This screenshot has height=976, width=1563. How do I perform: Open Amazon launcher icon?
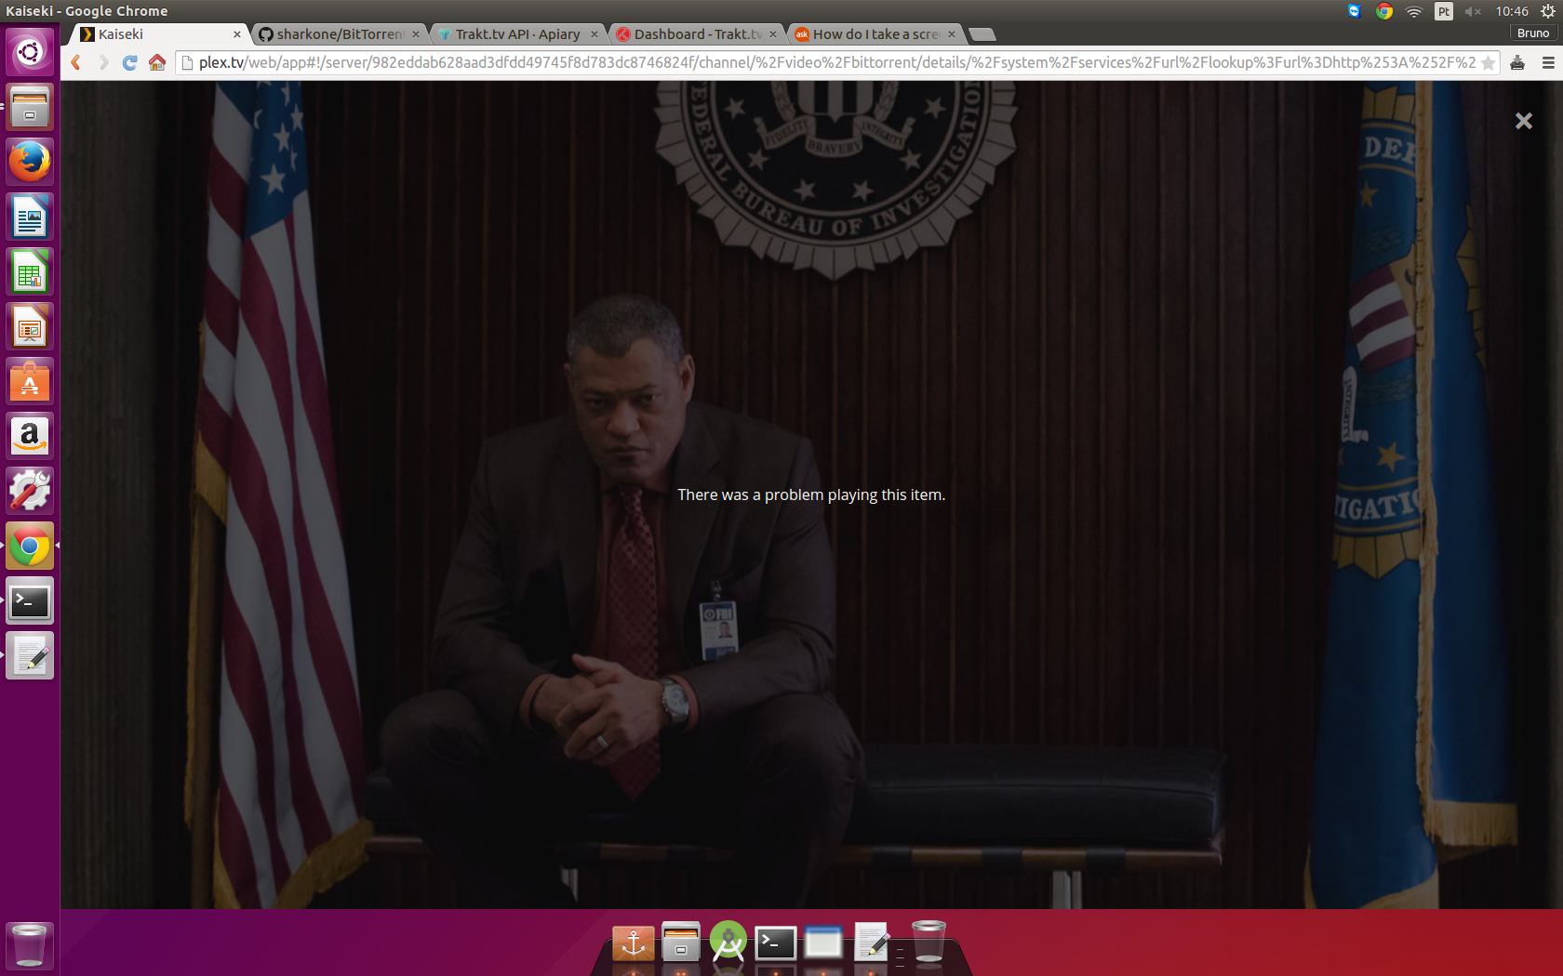point(30,436)
